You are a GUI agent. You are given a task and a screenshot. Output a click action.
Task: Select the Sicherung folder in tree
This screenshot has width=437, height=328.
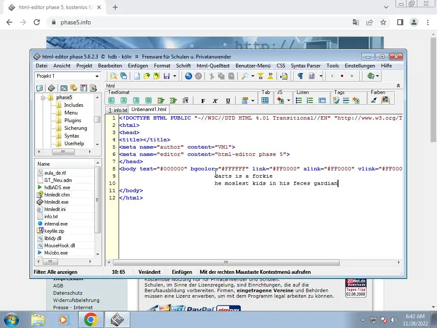tap(76, 128)
